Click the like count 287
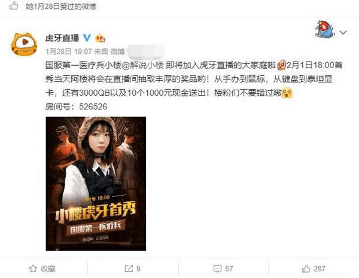The width and height of the screenshot is (359, 278). tap(320, 268)
